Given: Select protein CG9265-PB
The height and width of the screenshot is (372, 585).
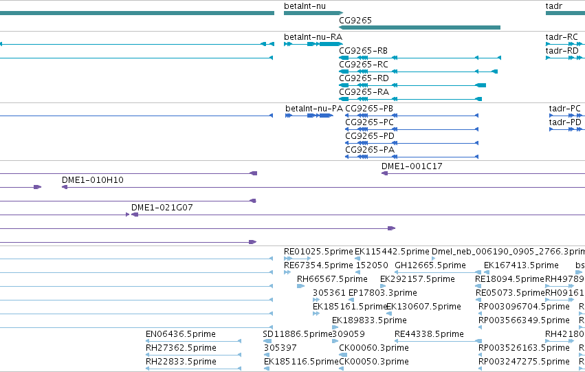Looking at the screenshot, I should click(x=412, y=116).
